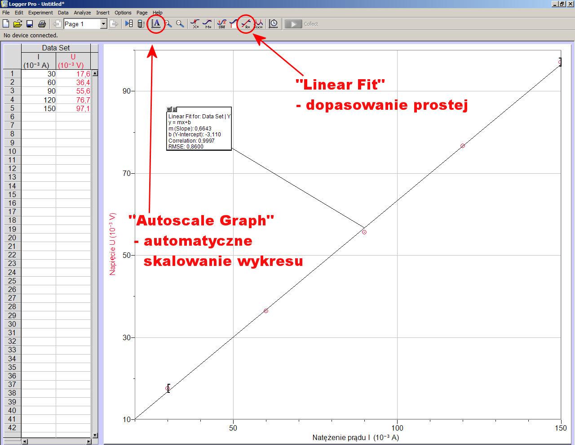Viewport: 575px width, 445px height.
Task: Select cell with current value 90
Action: (39, 91)
